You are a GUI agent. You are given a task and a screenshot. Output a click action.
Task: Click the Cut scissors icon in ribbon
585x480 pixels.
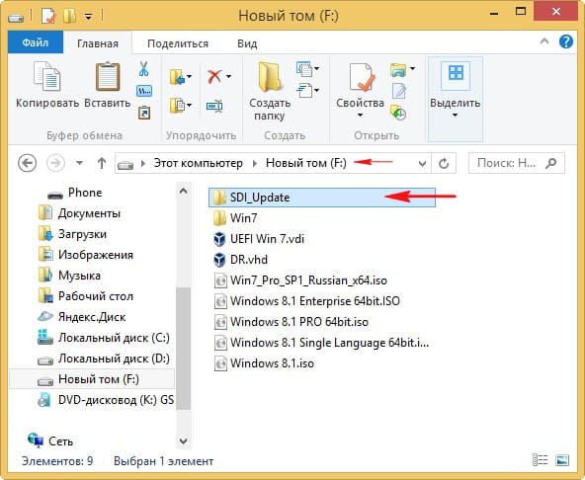click(x=143, y=69)
